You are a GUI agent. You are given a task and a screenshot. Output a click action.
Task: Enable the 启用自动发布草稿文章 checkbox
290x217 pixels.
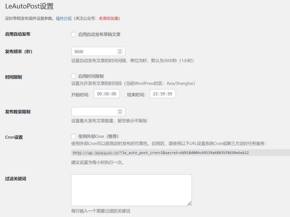[74, 34]
